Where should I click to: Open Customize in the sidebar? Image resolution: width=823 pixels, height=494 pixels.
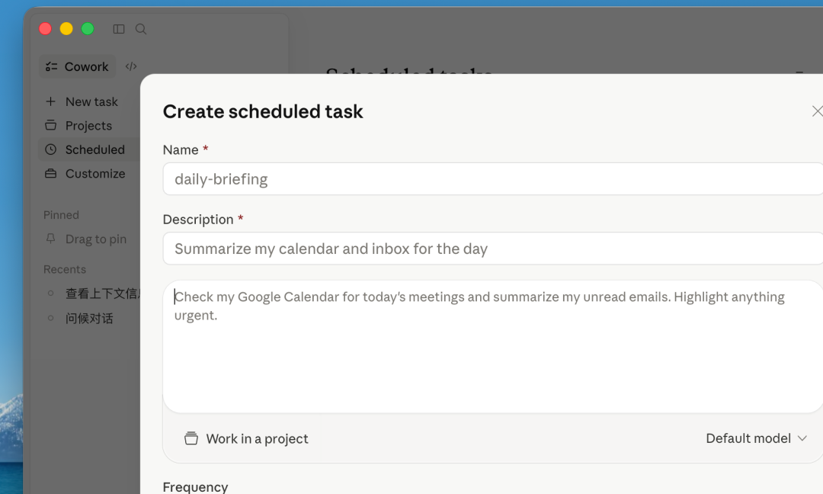95,173
